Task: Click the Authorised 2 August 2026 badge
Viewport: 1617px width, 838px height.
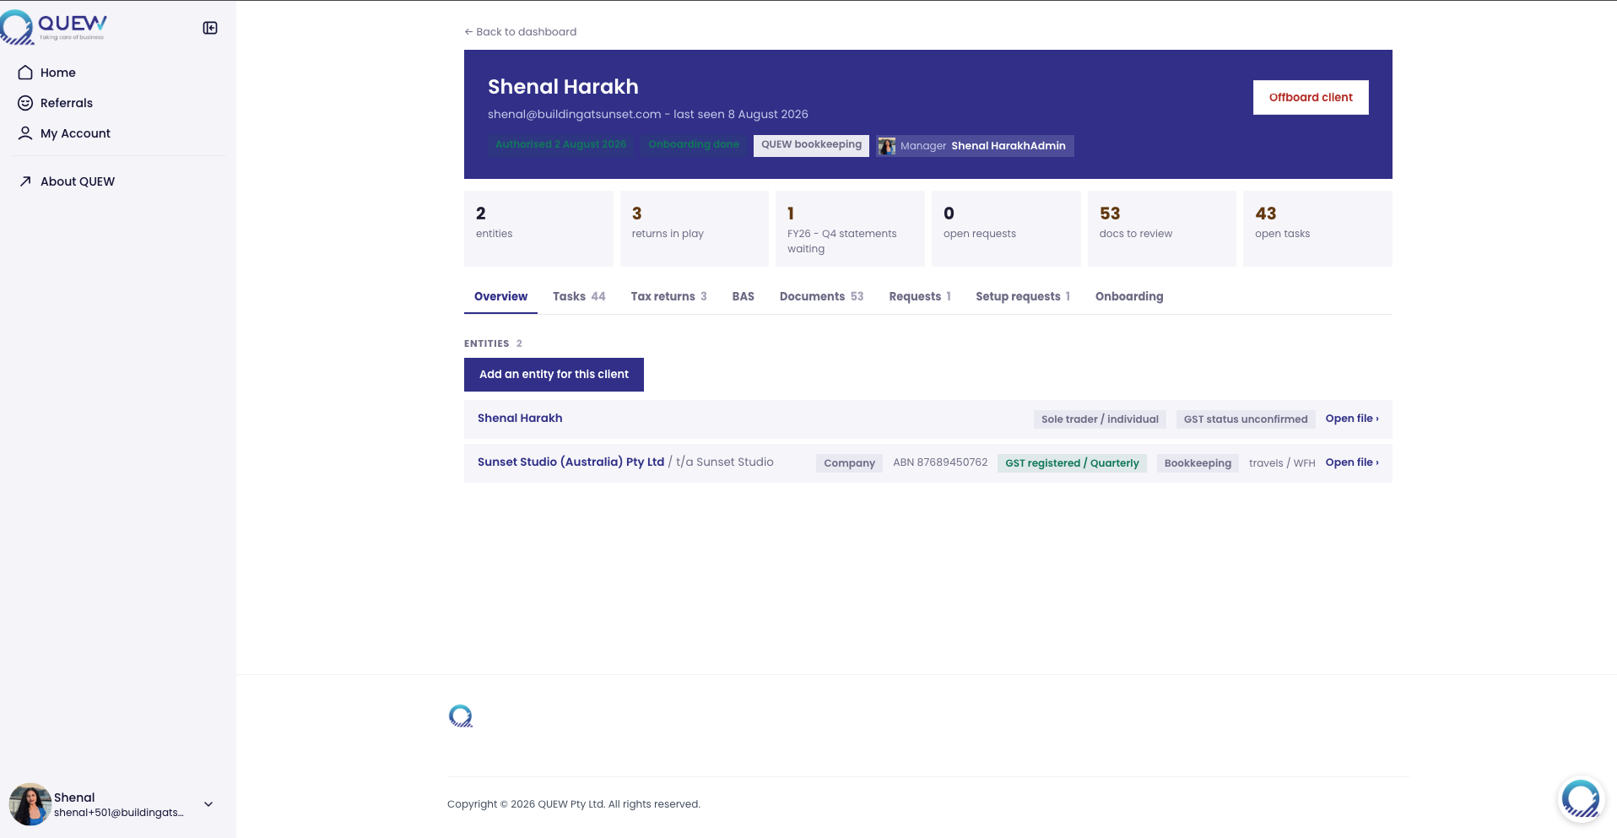Action: coord(560,145)
